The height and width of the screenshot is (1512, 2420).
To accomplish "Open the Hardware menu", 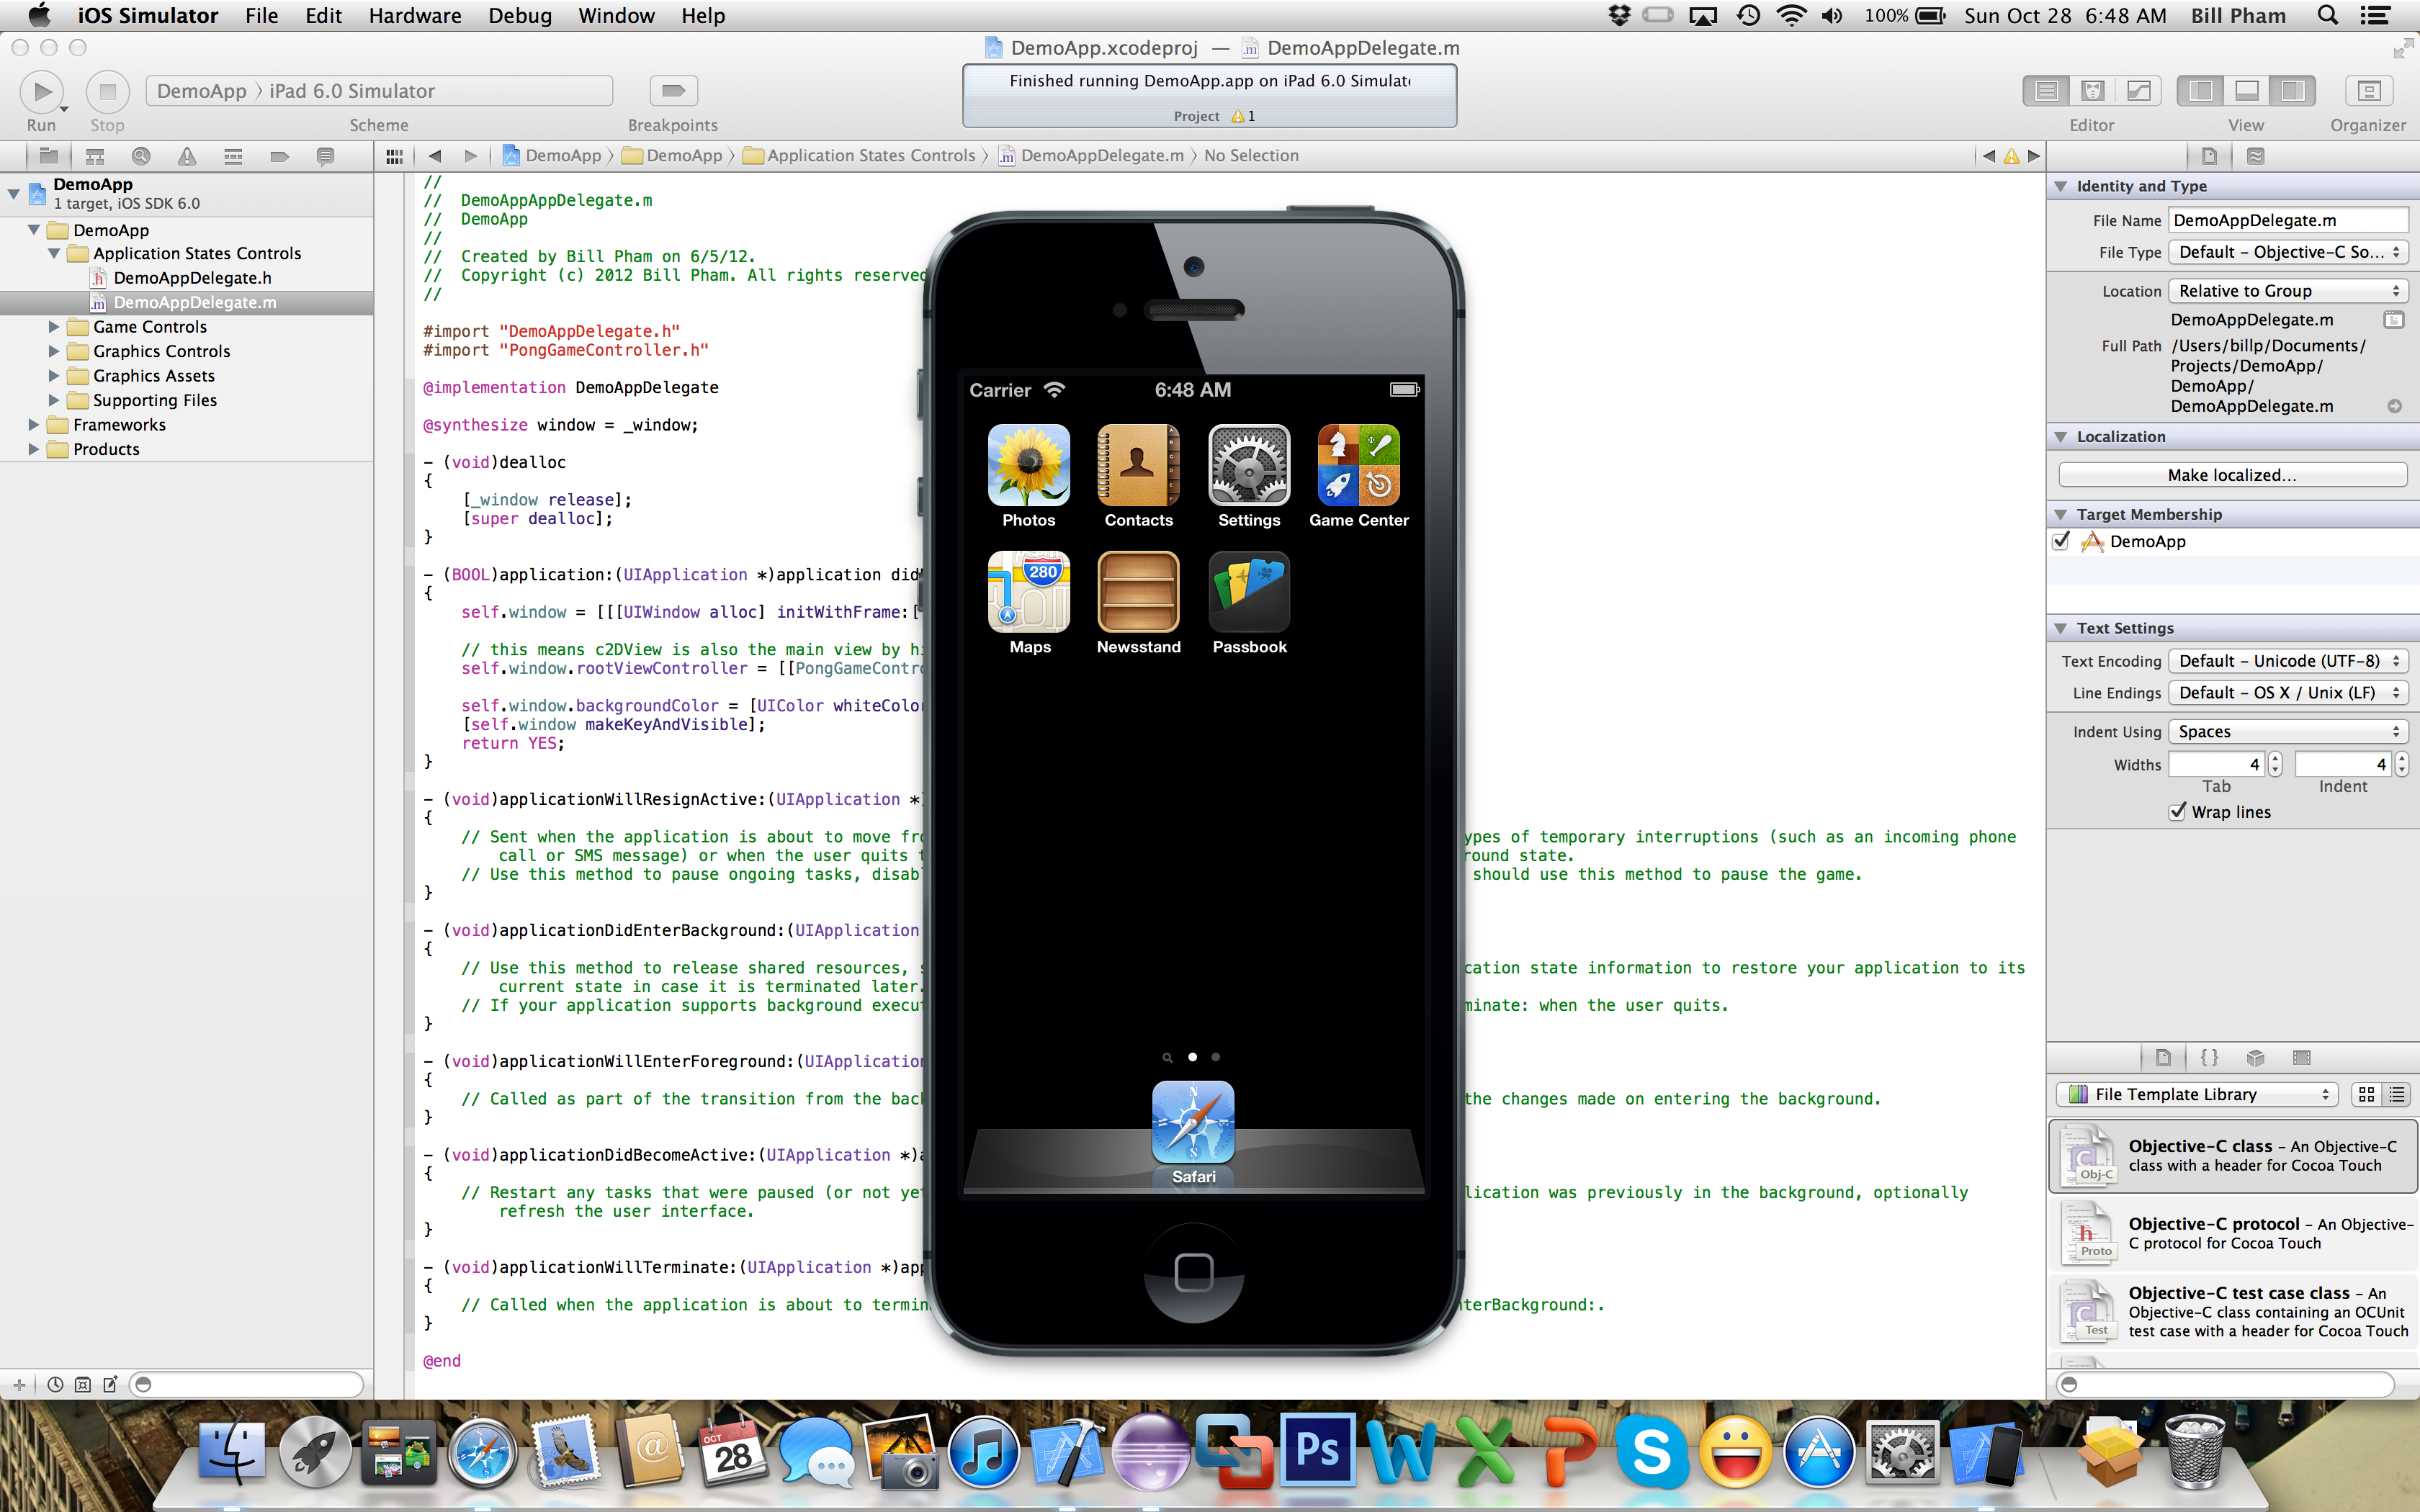I will tap(414, 16).
